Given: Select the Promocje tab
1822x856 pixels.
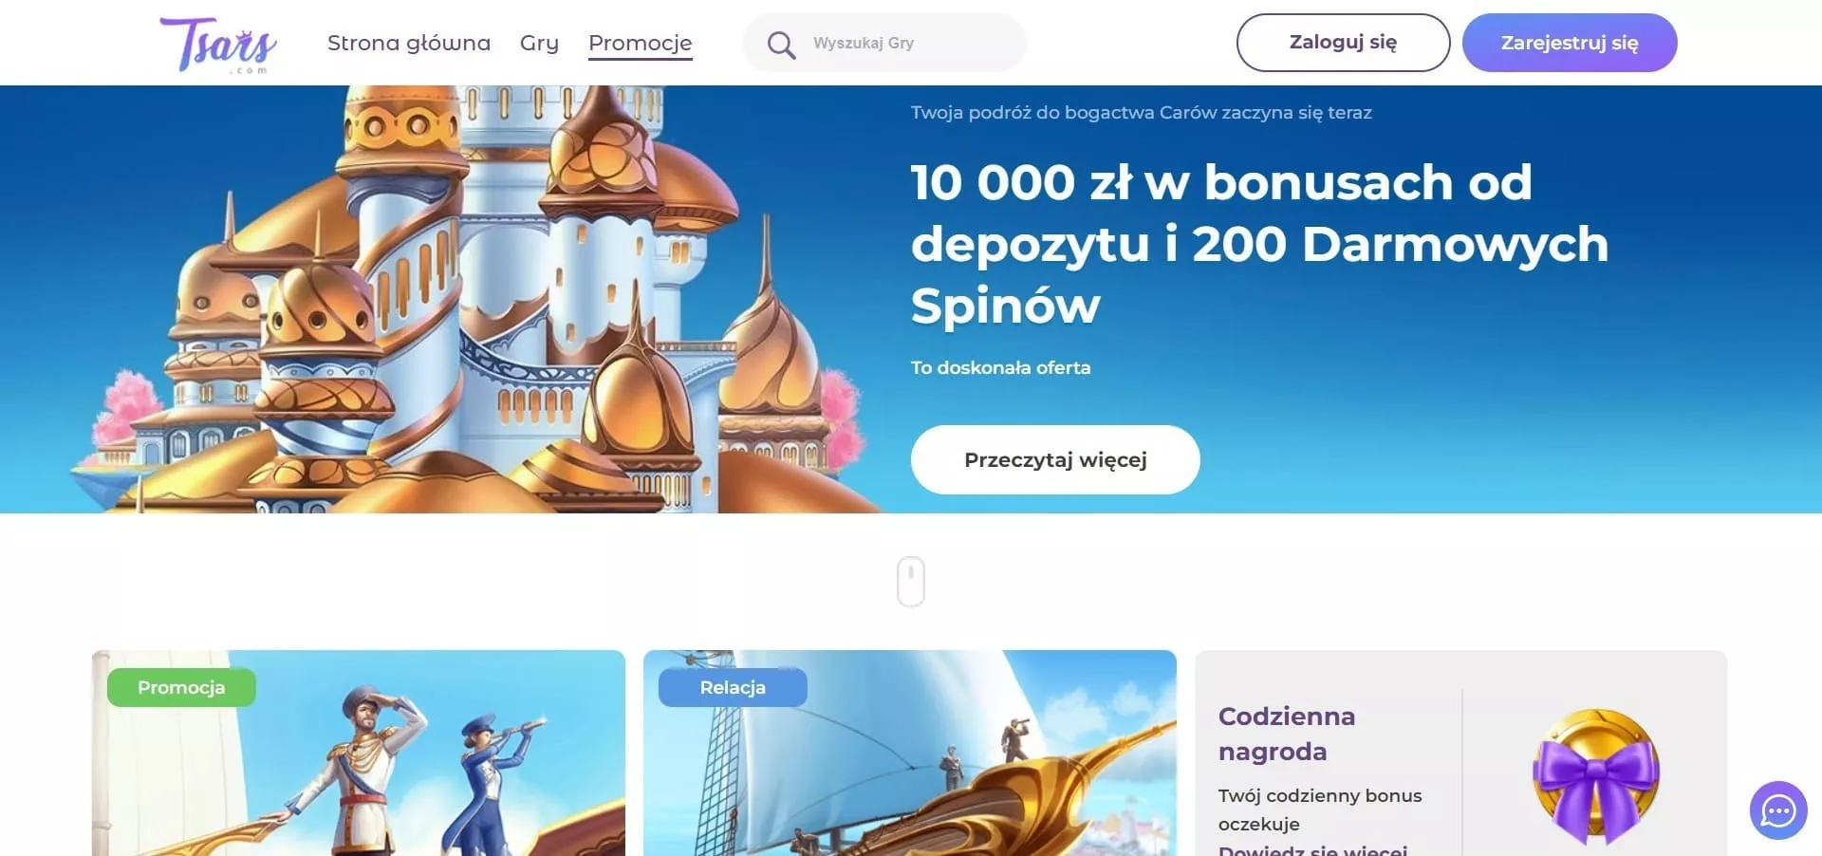Looking at the screenshot, I should pyautogui.click(x=641, y=44).
